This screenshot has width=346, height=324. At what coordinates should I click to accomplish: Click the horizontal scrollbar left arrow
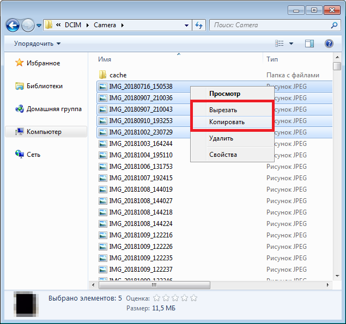[93, 285]
